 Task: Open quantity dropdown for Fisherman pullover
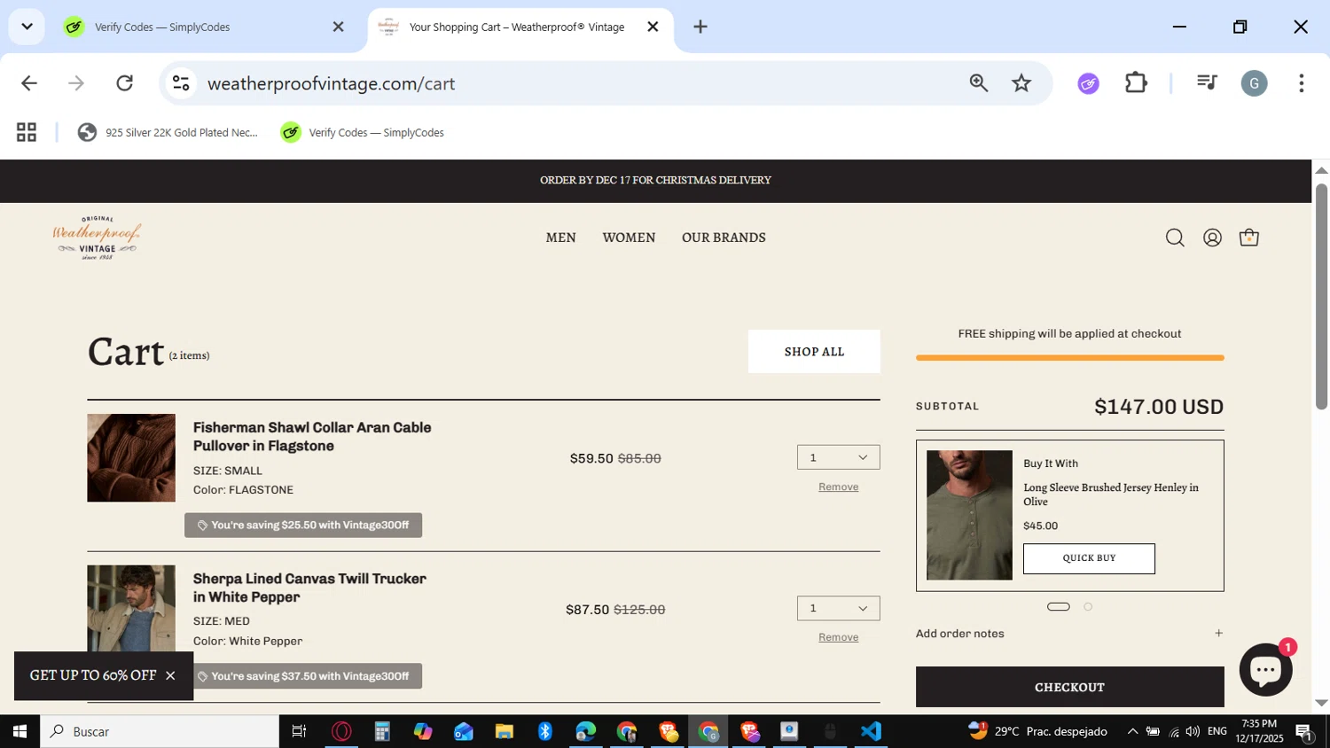[839, 457]
